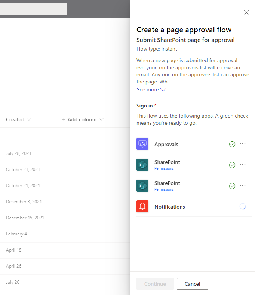Click the red Notifications bell icon
255x295 pixels.
[x=142, y=206]
